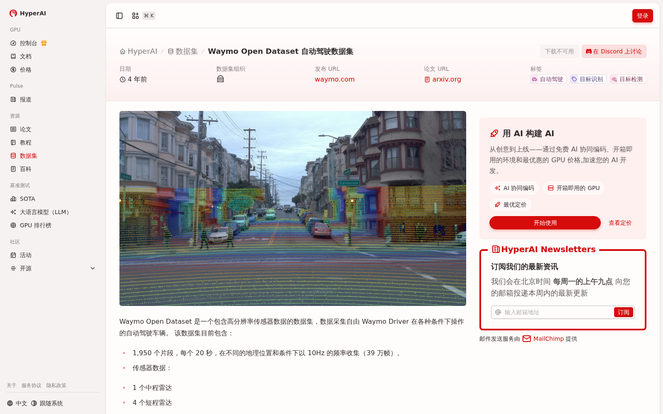Click the red 登录 button
This screenshot has width=663, height=414.
pos(642,16)
